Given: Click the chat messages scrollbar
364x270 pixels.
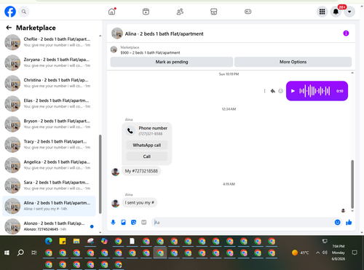Looking at the screenshot, I should click(352, 184).
